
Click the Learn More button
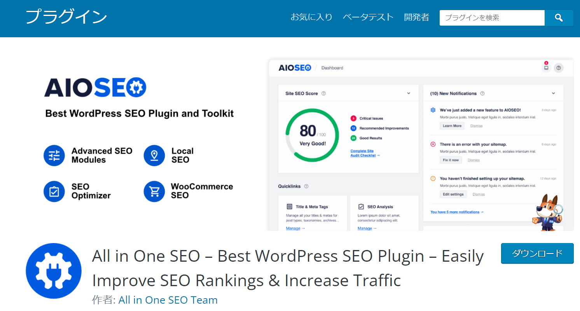tap(452, 126)
